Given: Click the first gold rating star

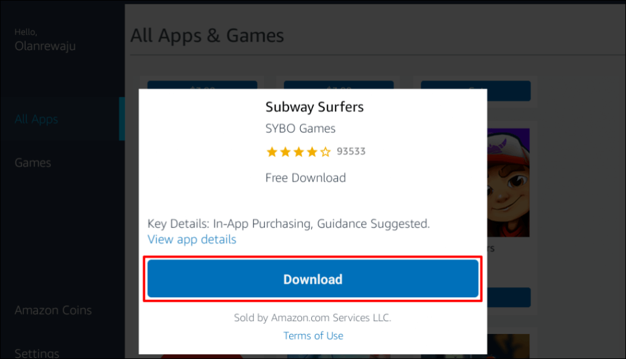Looking at the screenshot, I should [272, 152].
